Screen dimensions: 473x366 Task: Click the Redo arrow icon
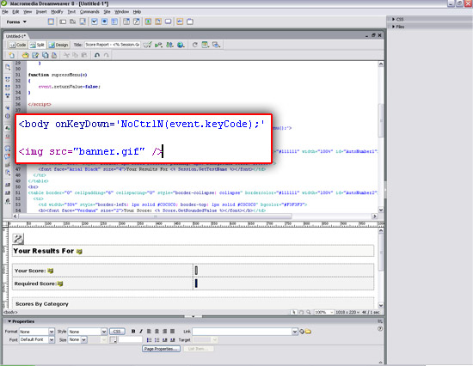[106, 55]
